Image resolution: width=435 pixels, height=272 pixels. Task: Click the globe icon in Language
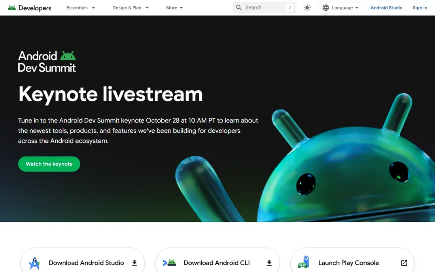326,8
